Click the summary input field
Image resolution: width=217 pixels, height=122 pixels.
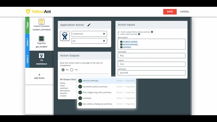click(x=152, y=73)
